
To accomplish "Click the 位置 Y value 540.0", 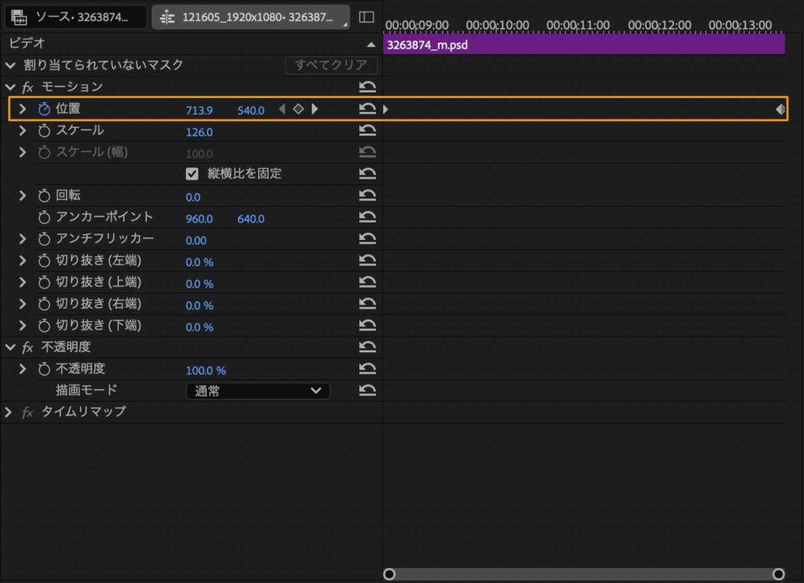I will point(250,110).
